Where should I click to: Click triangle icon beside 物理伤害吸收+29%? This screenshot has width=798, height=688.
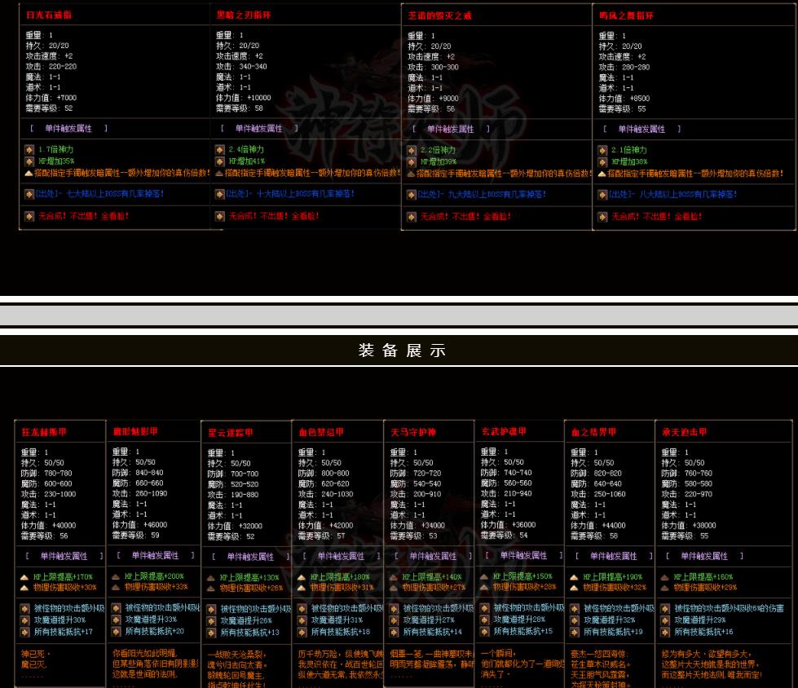point(665,588)
